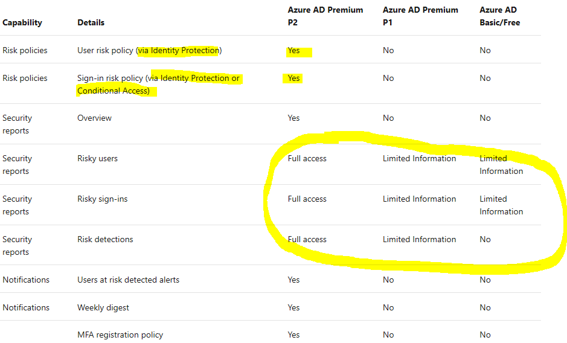Click Basic/Free No value for Risk detections
Viewport: 567px width, 343px height.
(x=485, y=240)
